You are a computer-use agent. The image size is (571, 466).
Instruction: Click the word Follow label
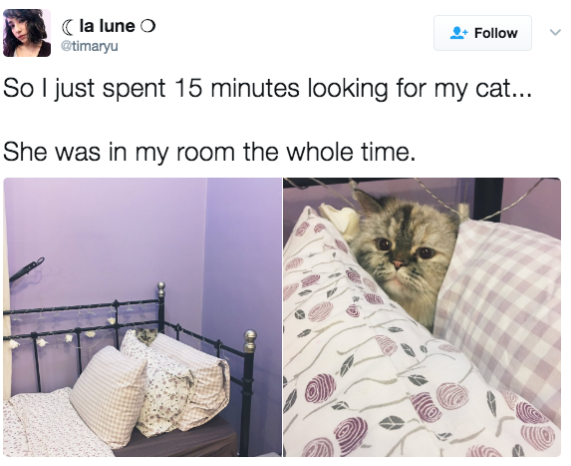495,33
